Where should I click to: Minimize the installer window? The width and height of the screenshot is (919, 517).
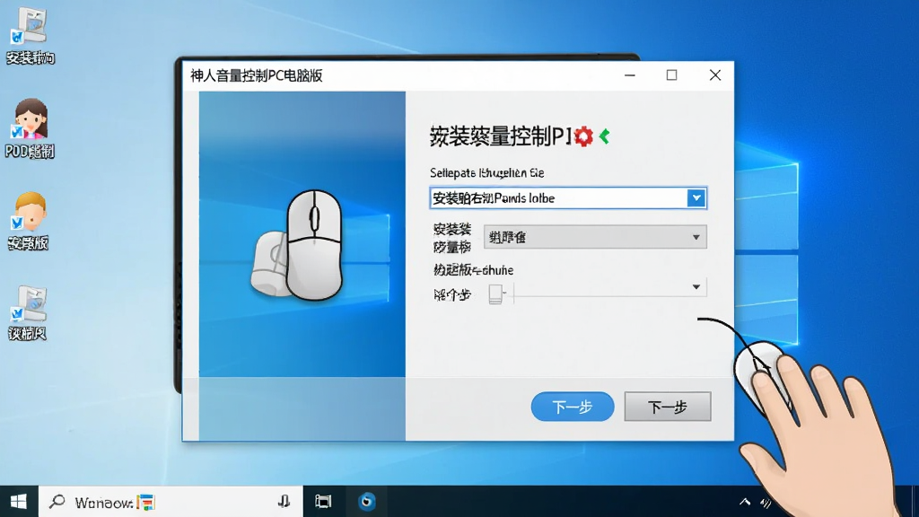click(630, 75)
